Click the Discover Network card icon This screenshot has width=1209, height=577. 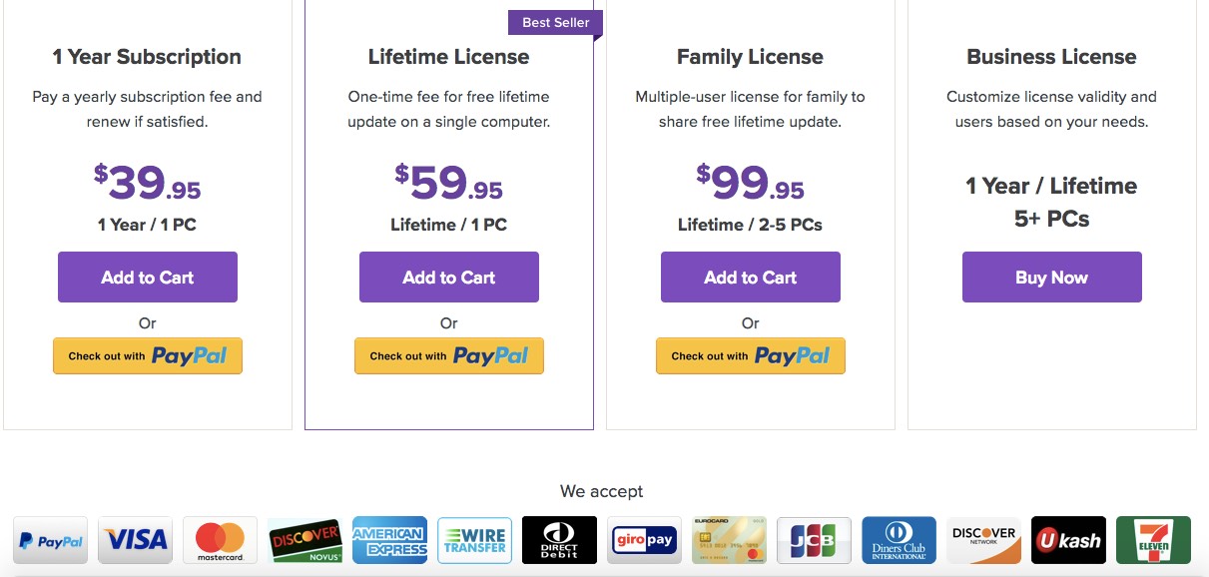coord(983,540)
